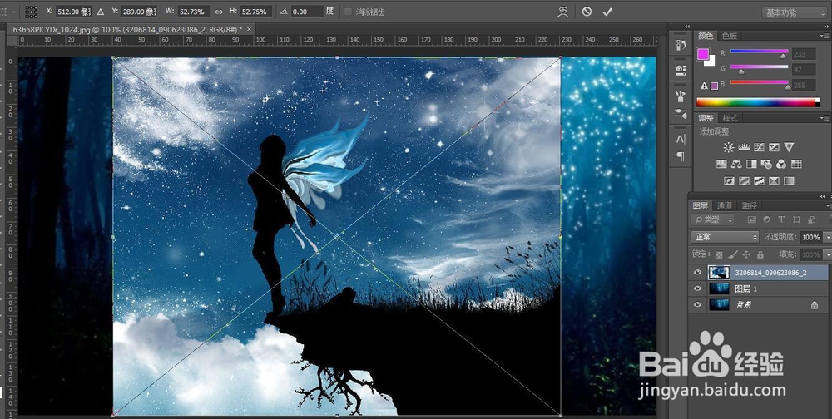Add a Vibrance adjustment
This screenshot has height=419, width=832.
pyautogui.click(x=789, y=147)
